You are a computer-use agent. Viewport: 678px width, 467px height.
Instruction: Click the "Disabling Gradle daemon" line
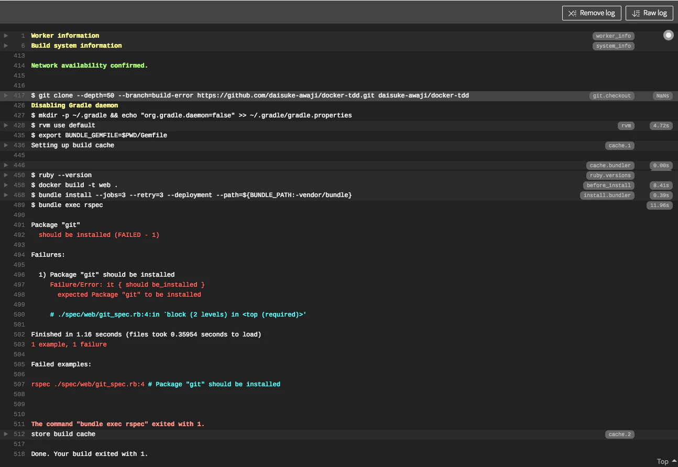point(74,105)
